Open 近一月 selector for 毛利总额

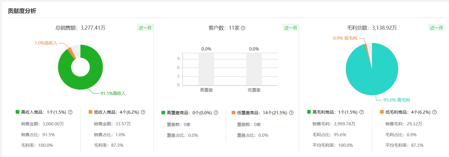[x=436, y=28]
